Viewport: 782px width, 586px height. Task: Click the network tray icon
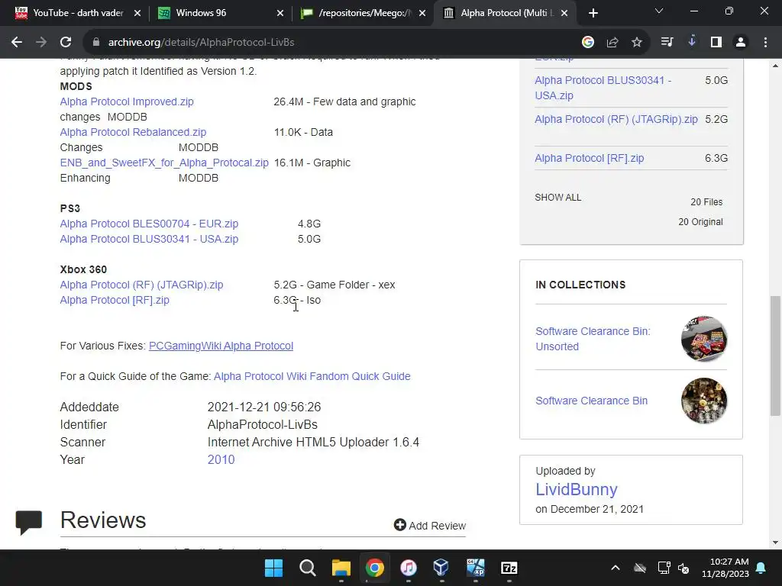(664, 568)
